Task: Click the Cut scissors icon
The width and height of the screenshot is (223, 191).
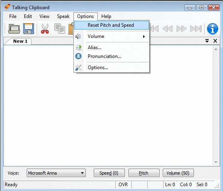Action: tap(45, 29)
